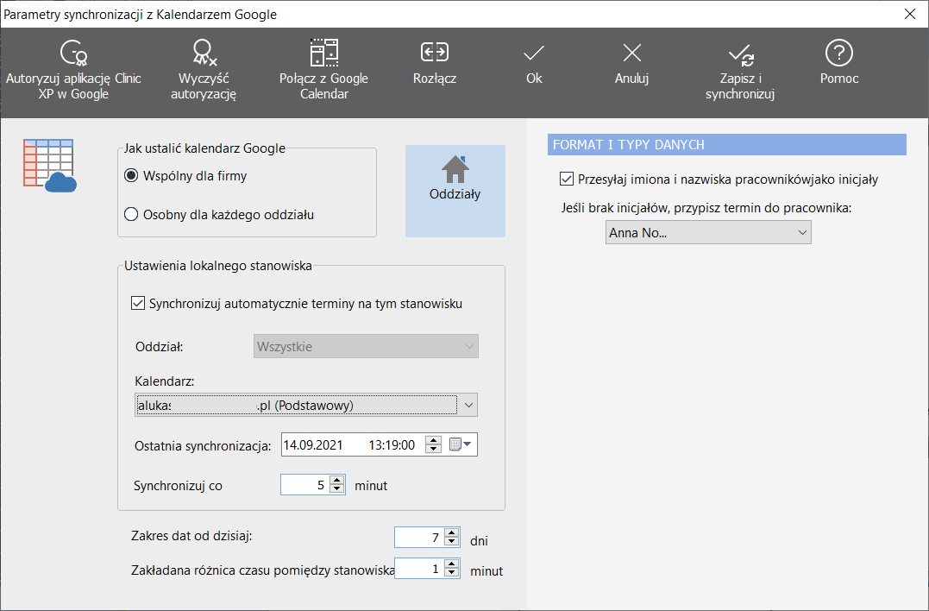929x611 pixels.
Task: Select Osobny dla każdego oddziału option
Action: coord(131,215)
